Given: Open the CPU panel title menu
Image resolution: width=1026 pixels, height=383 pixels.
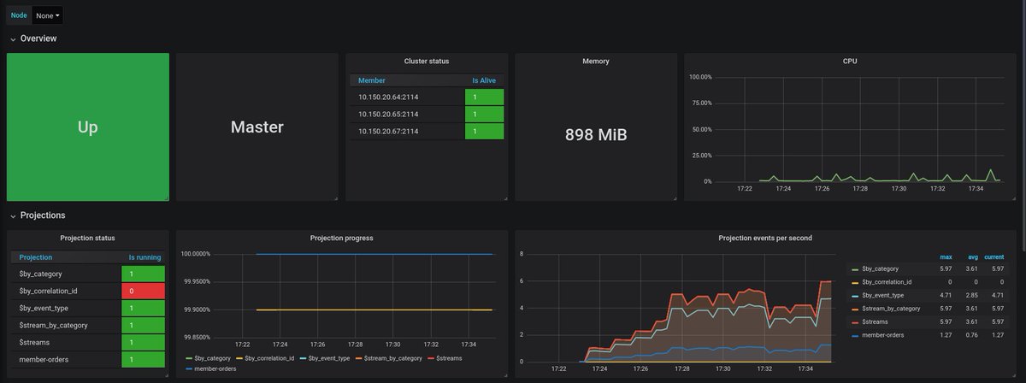Looking at the screenshot, I should [850, 62].
